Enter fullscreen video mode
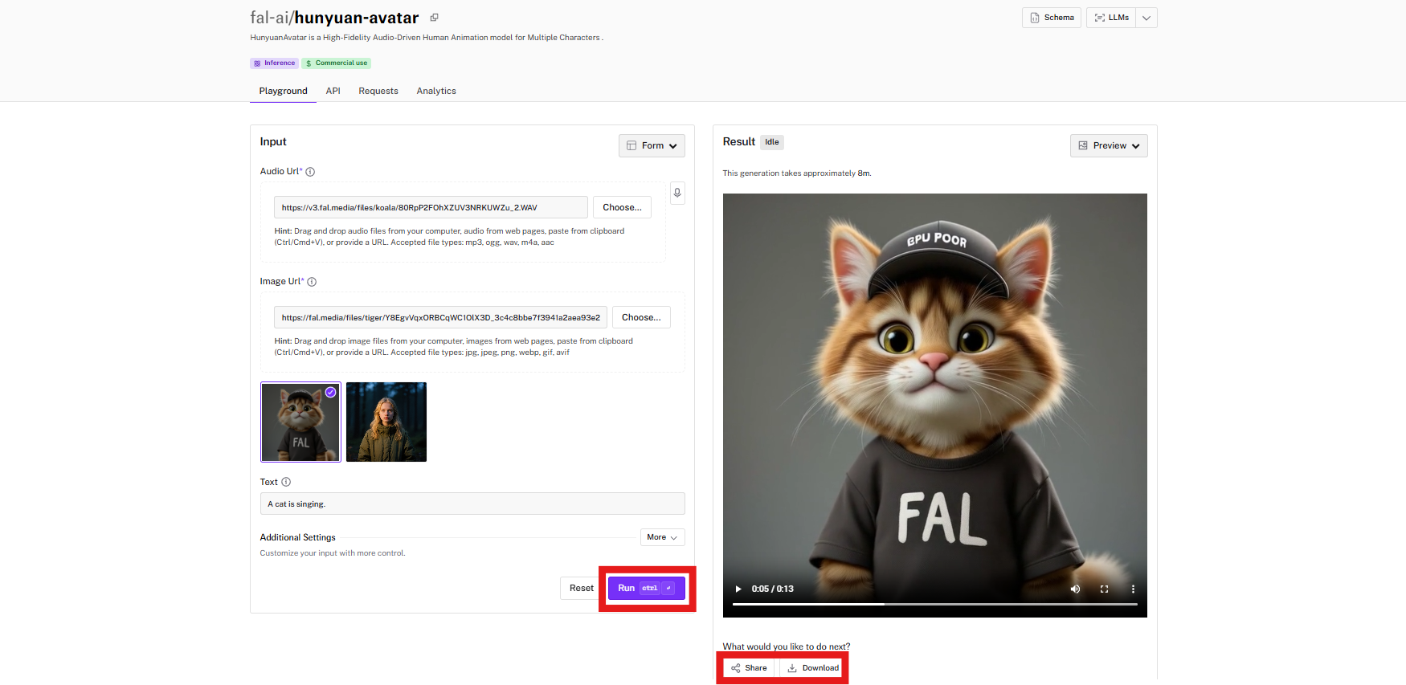Image resolution: width=1406 pixels, height=685 pixels. click(1104, 589)
